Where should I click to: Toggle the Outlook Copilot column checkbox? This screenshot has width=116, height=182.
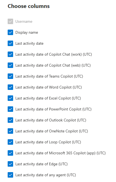point(10,120)
